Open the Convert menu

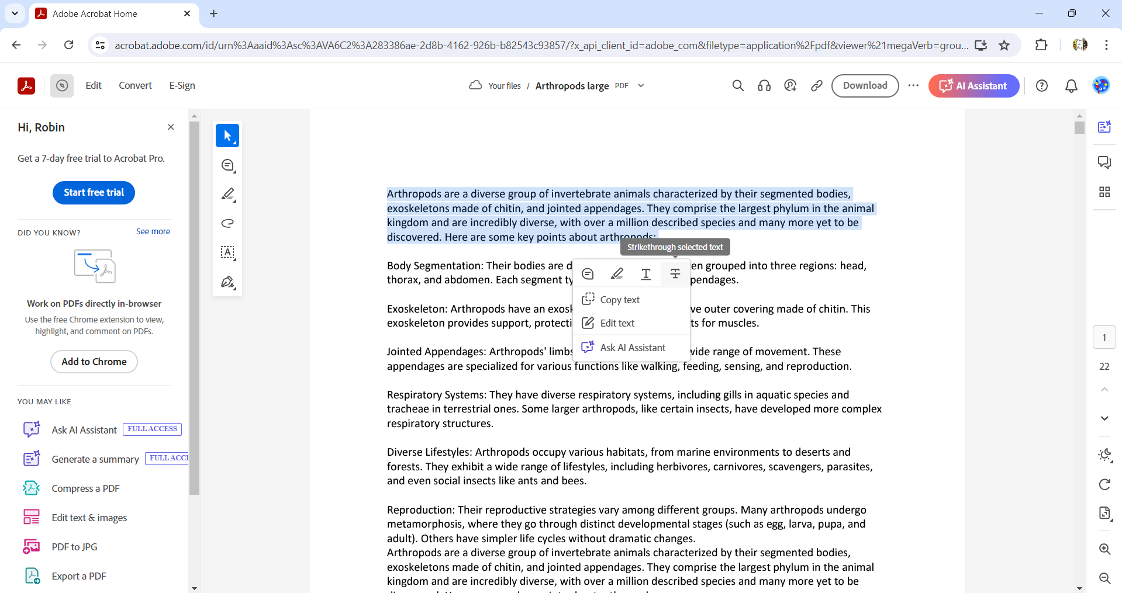134,85
